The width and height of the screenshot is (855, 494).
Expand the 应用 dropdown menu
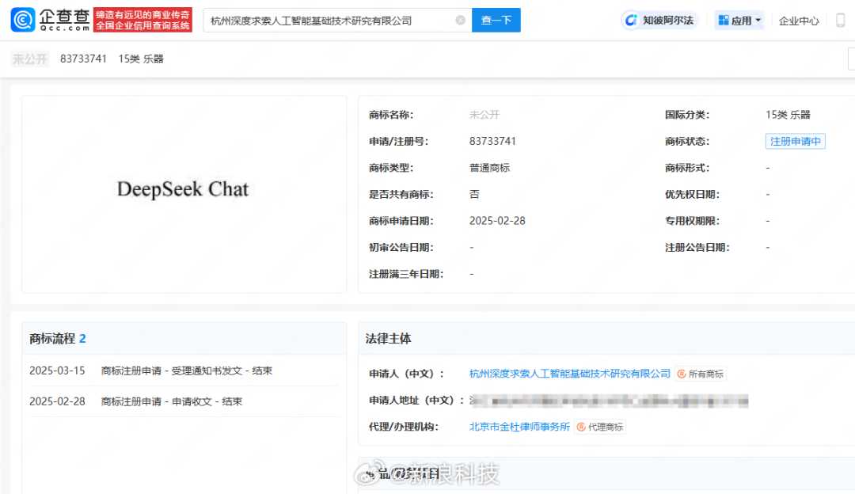pos(739,20)
